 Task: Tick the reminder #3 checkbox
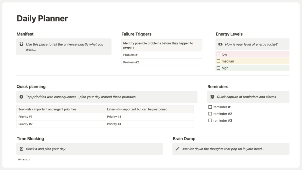210,120
